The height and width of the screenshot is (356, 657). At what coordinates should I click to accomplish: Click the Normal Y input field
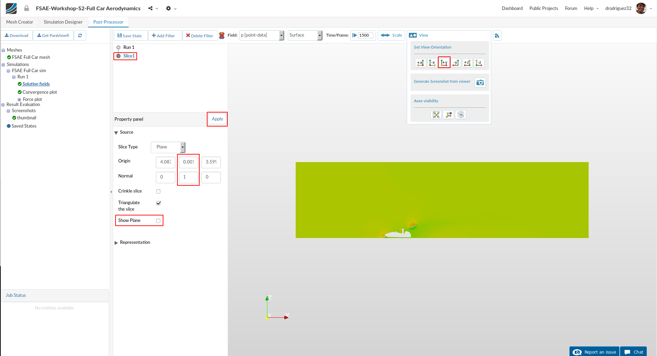pyautogui.click(x=188, y=177)
